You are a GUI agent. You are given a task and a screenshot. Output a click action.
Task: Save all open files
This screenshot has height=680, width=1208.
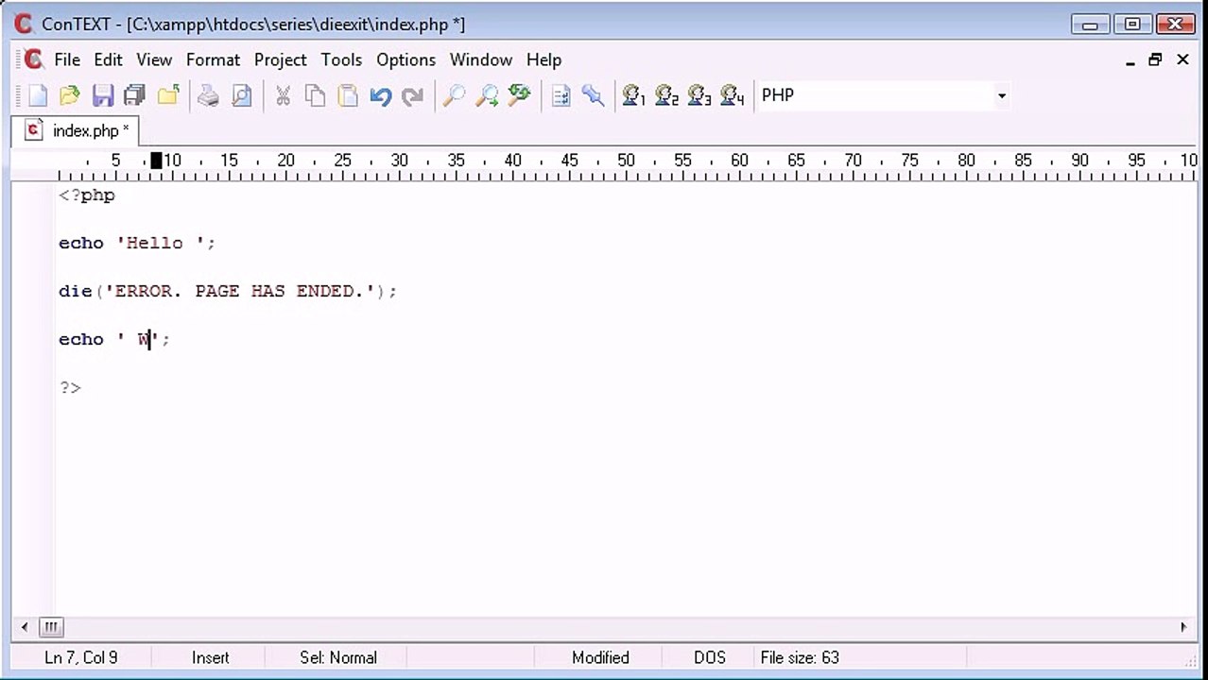pos(134,95)
